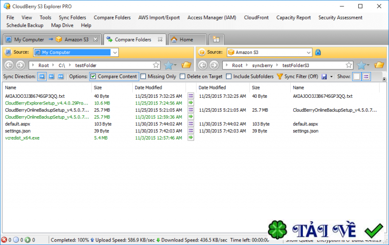Viewport: 389px width, 245px height.
Task: Click left pane back navigation arrow
Action: (8, 65)
